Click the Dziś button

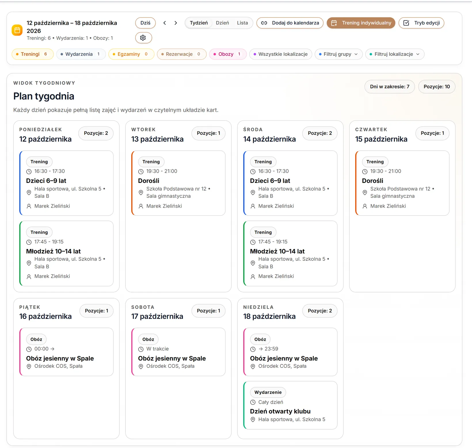[x=145, y=23]
